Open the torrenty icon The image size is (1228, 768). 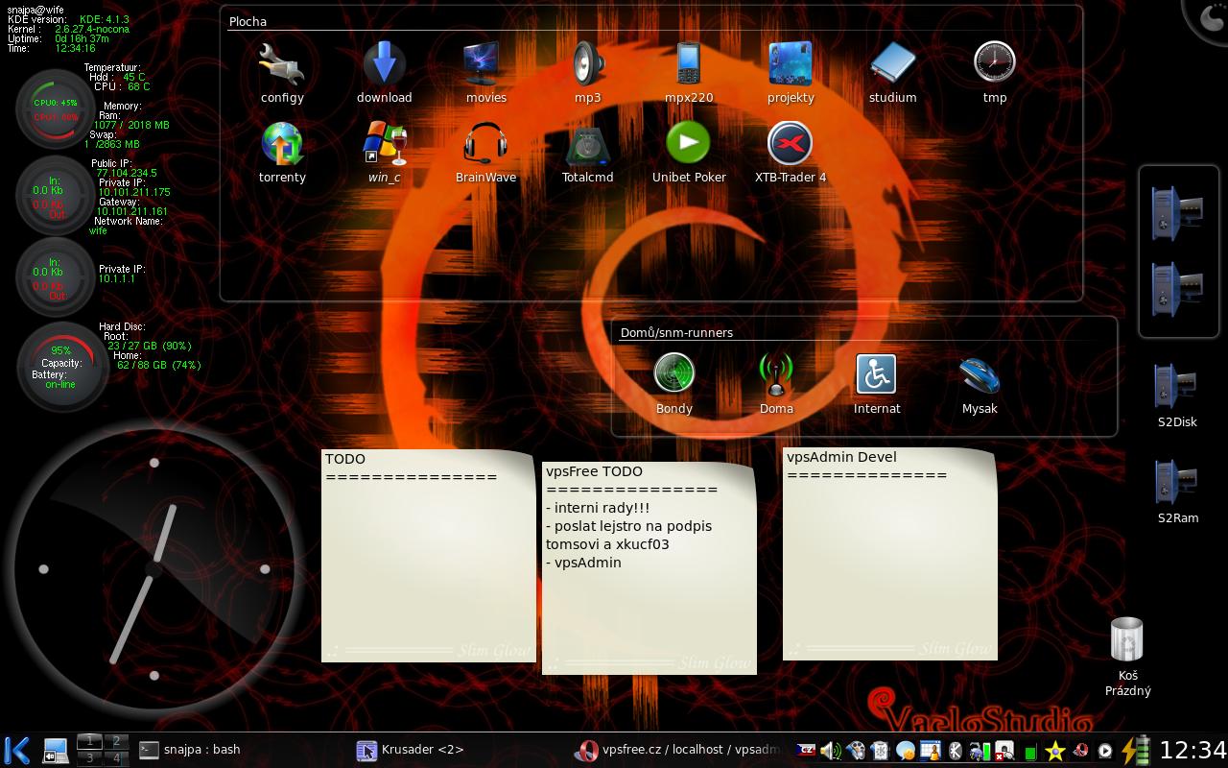coord(282,144)
